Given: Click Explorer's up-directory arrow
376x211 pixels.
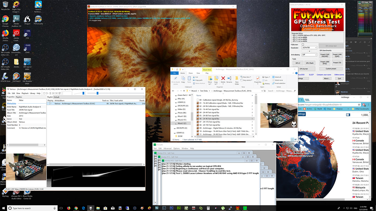Looking at the screenshot, I should pos(184,91).
